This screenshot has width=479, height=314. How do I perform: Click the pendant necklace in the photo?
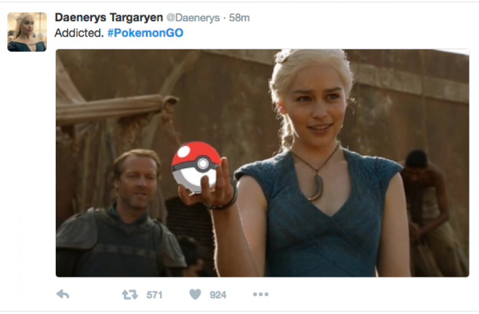[x=316, y=187]
